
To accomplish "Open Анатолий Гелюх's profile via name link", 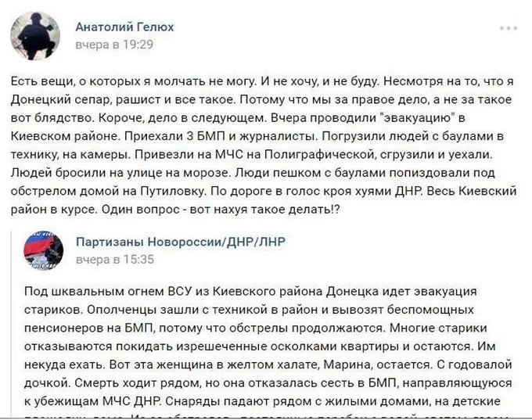I will coord(124,27).
